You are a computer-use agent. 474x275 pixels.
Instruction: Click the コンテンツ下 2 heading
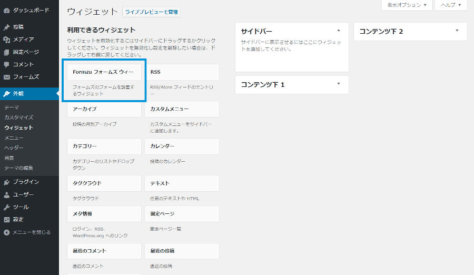pos(381,32)
